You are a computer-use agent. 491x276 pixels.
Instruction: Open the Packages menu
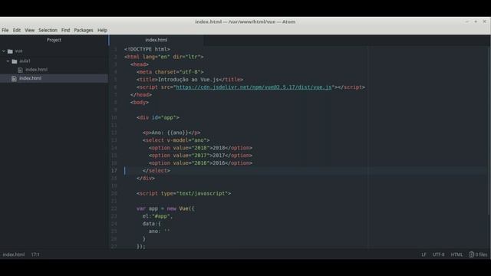pos(84,30)
